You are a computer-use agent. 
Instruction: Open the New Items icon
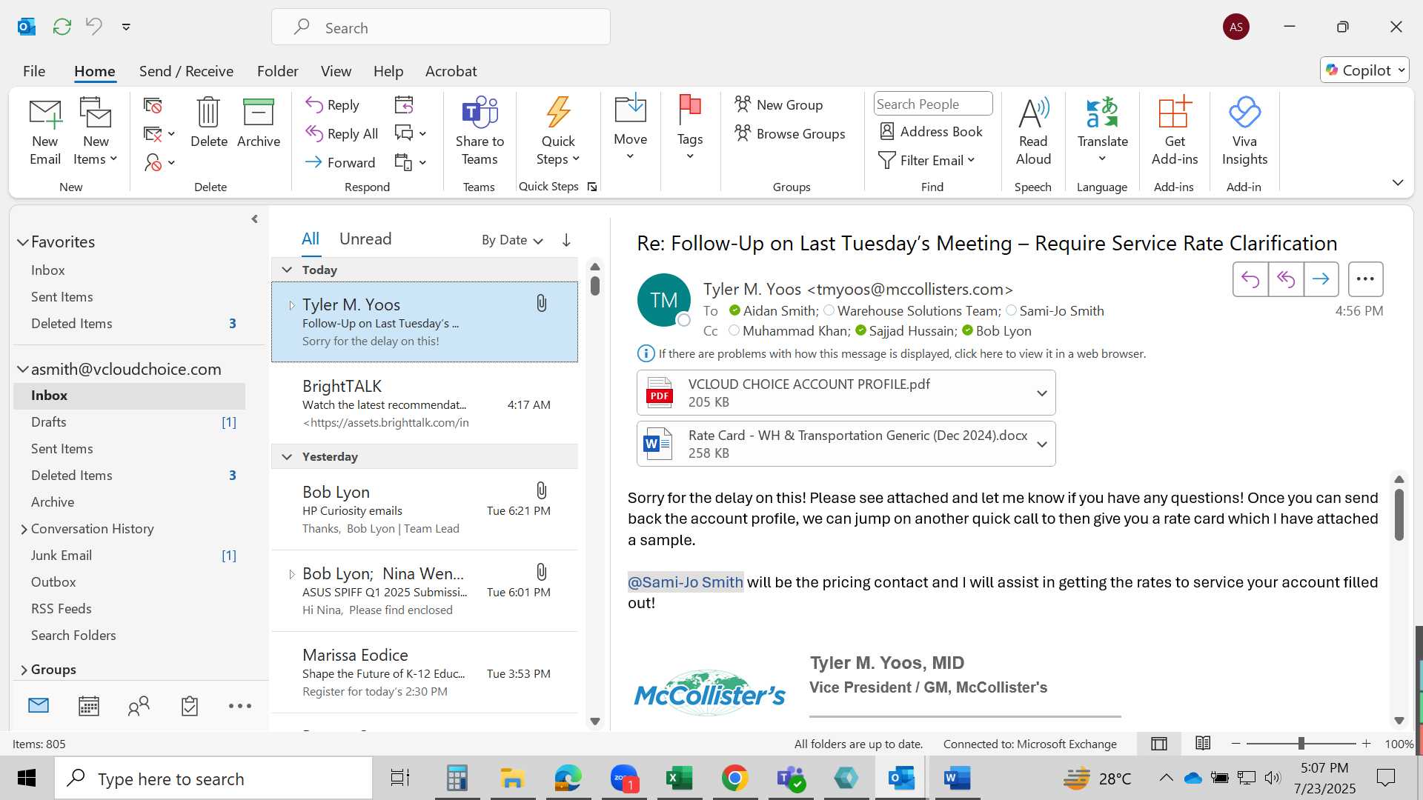click(x=96, y=113)
